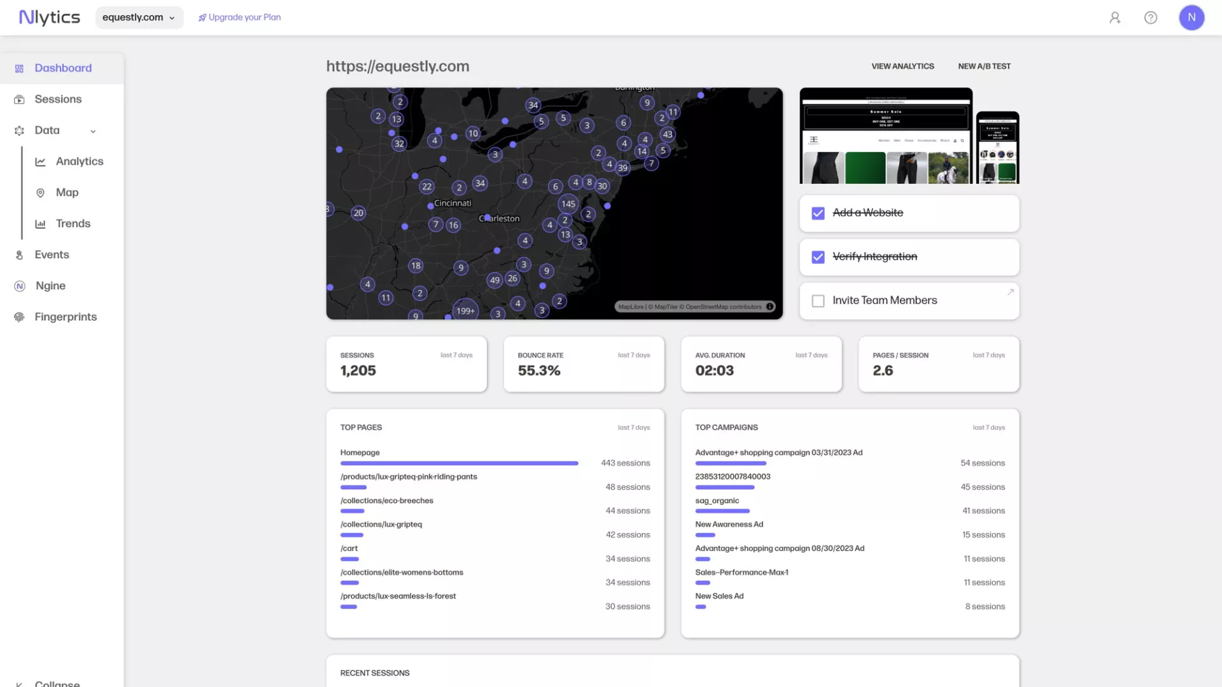Click the map attribution info icon
Image resolution: width=1222 pixels, height=687 pixels.
(x=770, y=307)
